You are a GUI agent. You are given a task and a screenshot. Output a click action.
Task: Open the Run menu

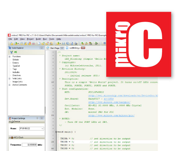coord(45,39)
